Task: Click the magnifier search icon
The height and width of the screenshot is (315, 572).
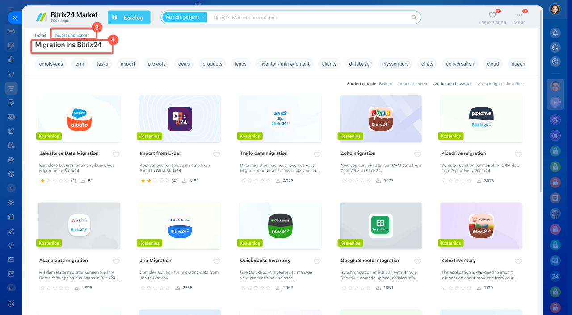Action: click(x=414, y=18)
